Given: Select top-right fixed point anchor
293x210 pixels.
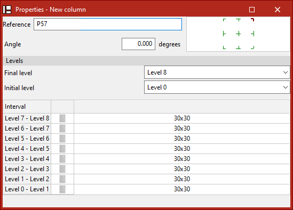Looking at the screenshot, I should [252, 20].
